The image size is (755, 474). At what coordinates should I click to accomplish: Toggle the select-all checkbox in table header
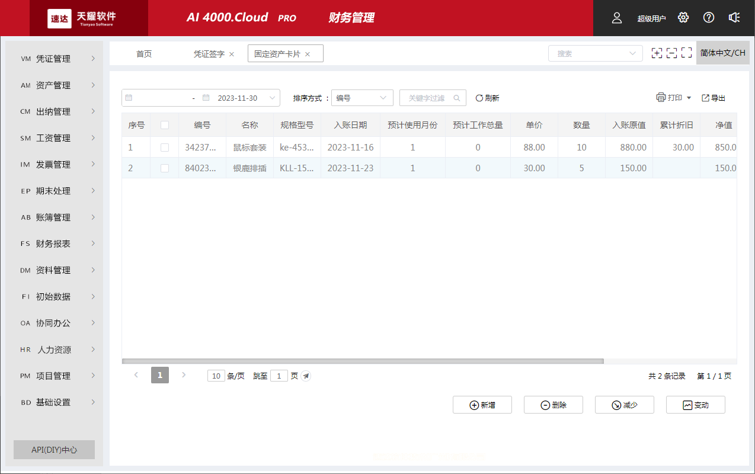tap(164, 124)
